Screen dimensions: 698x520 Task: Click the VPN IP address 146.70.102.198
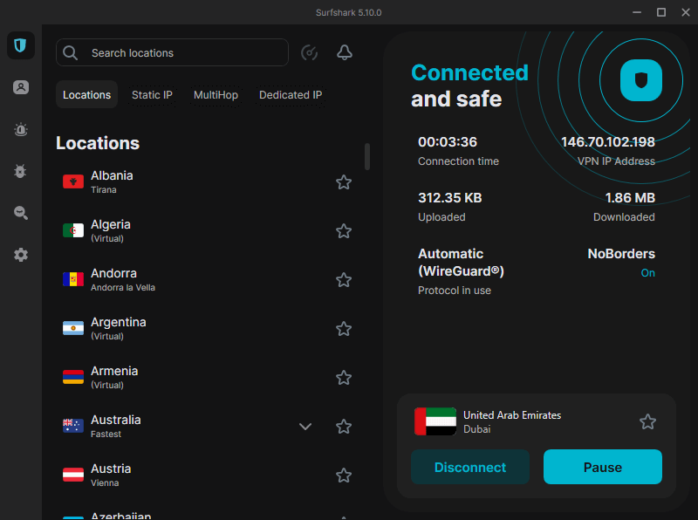(x=607, y=142)
